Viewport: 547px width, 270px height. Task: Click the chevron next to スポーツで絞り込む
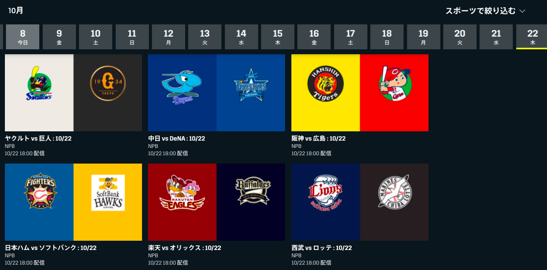point(522,11)
